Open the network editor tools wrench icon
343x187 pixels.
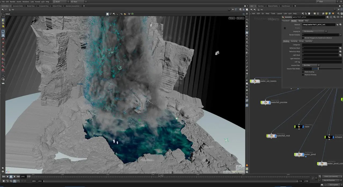(x=303, y=13)
